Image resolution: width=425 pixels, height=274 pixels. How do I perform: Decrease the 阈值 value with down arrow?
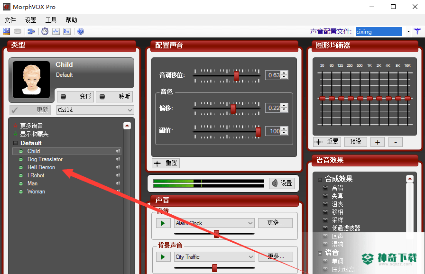tap(284, 133)
